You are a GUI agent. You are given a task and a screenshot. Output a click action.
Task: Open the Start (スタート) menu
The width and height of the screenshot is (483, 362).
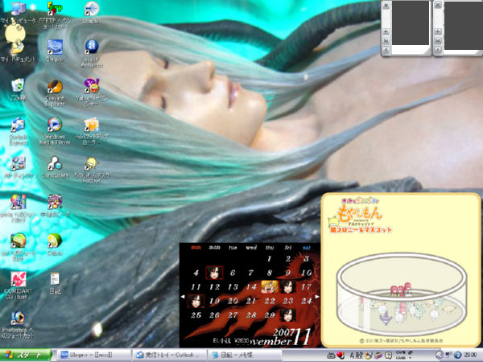(x=26, y=355)
